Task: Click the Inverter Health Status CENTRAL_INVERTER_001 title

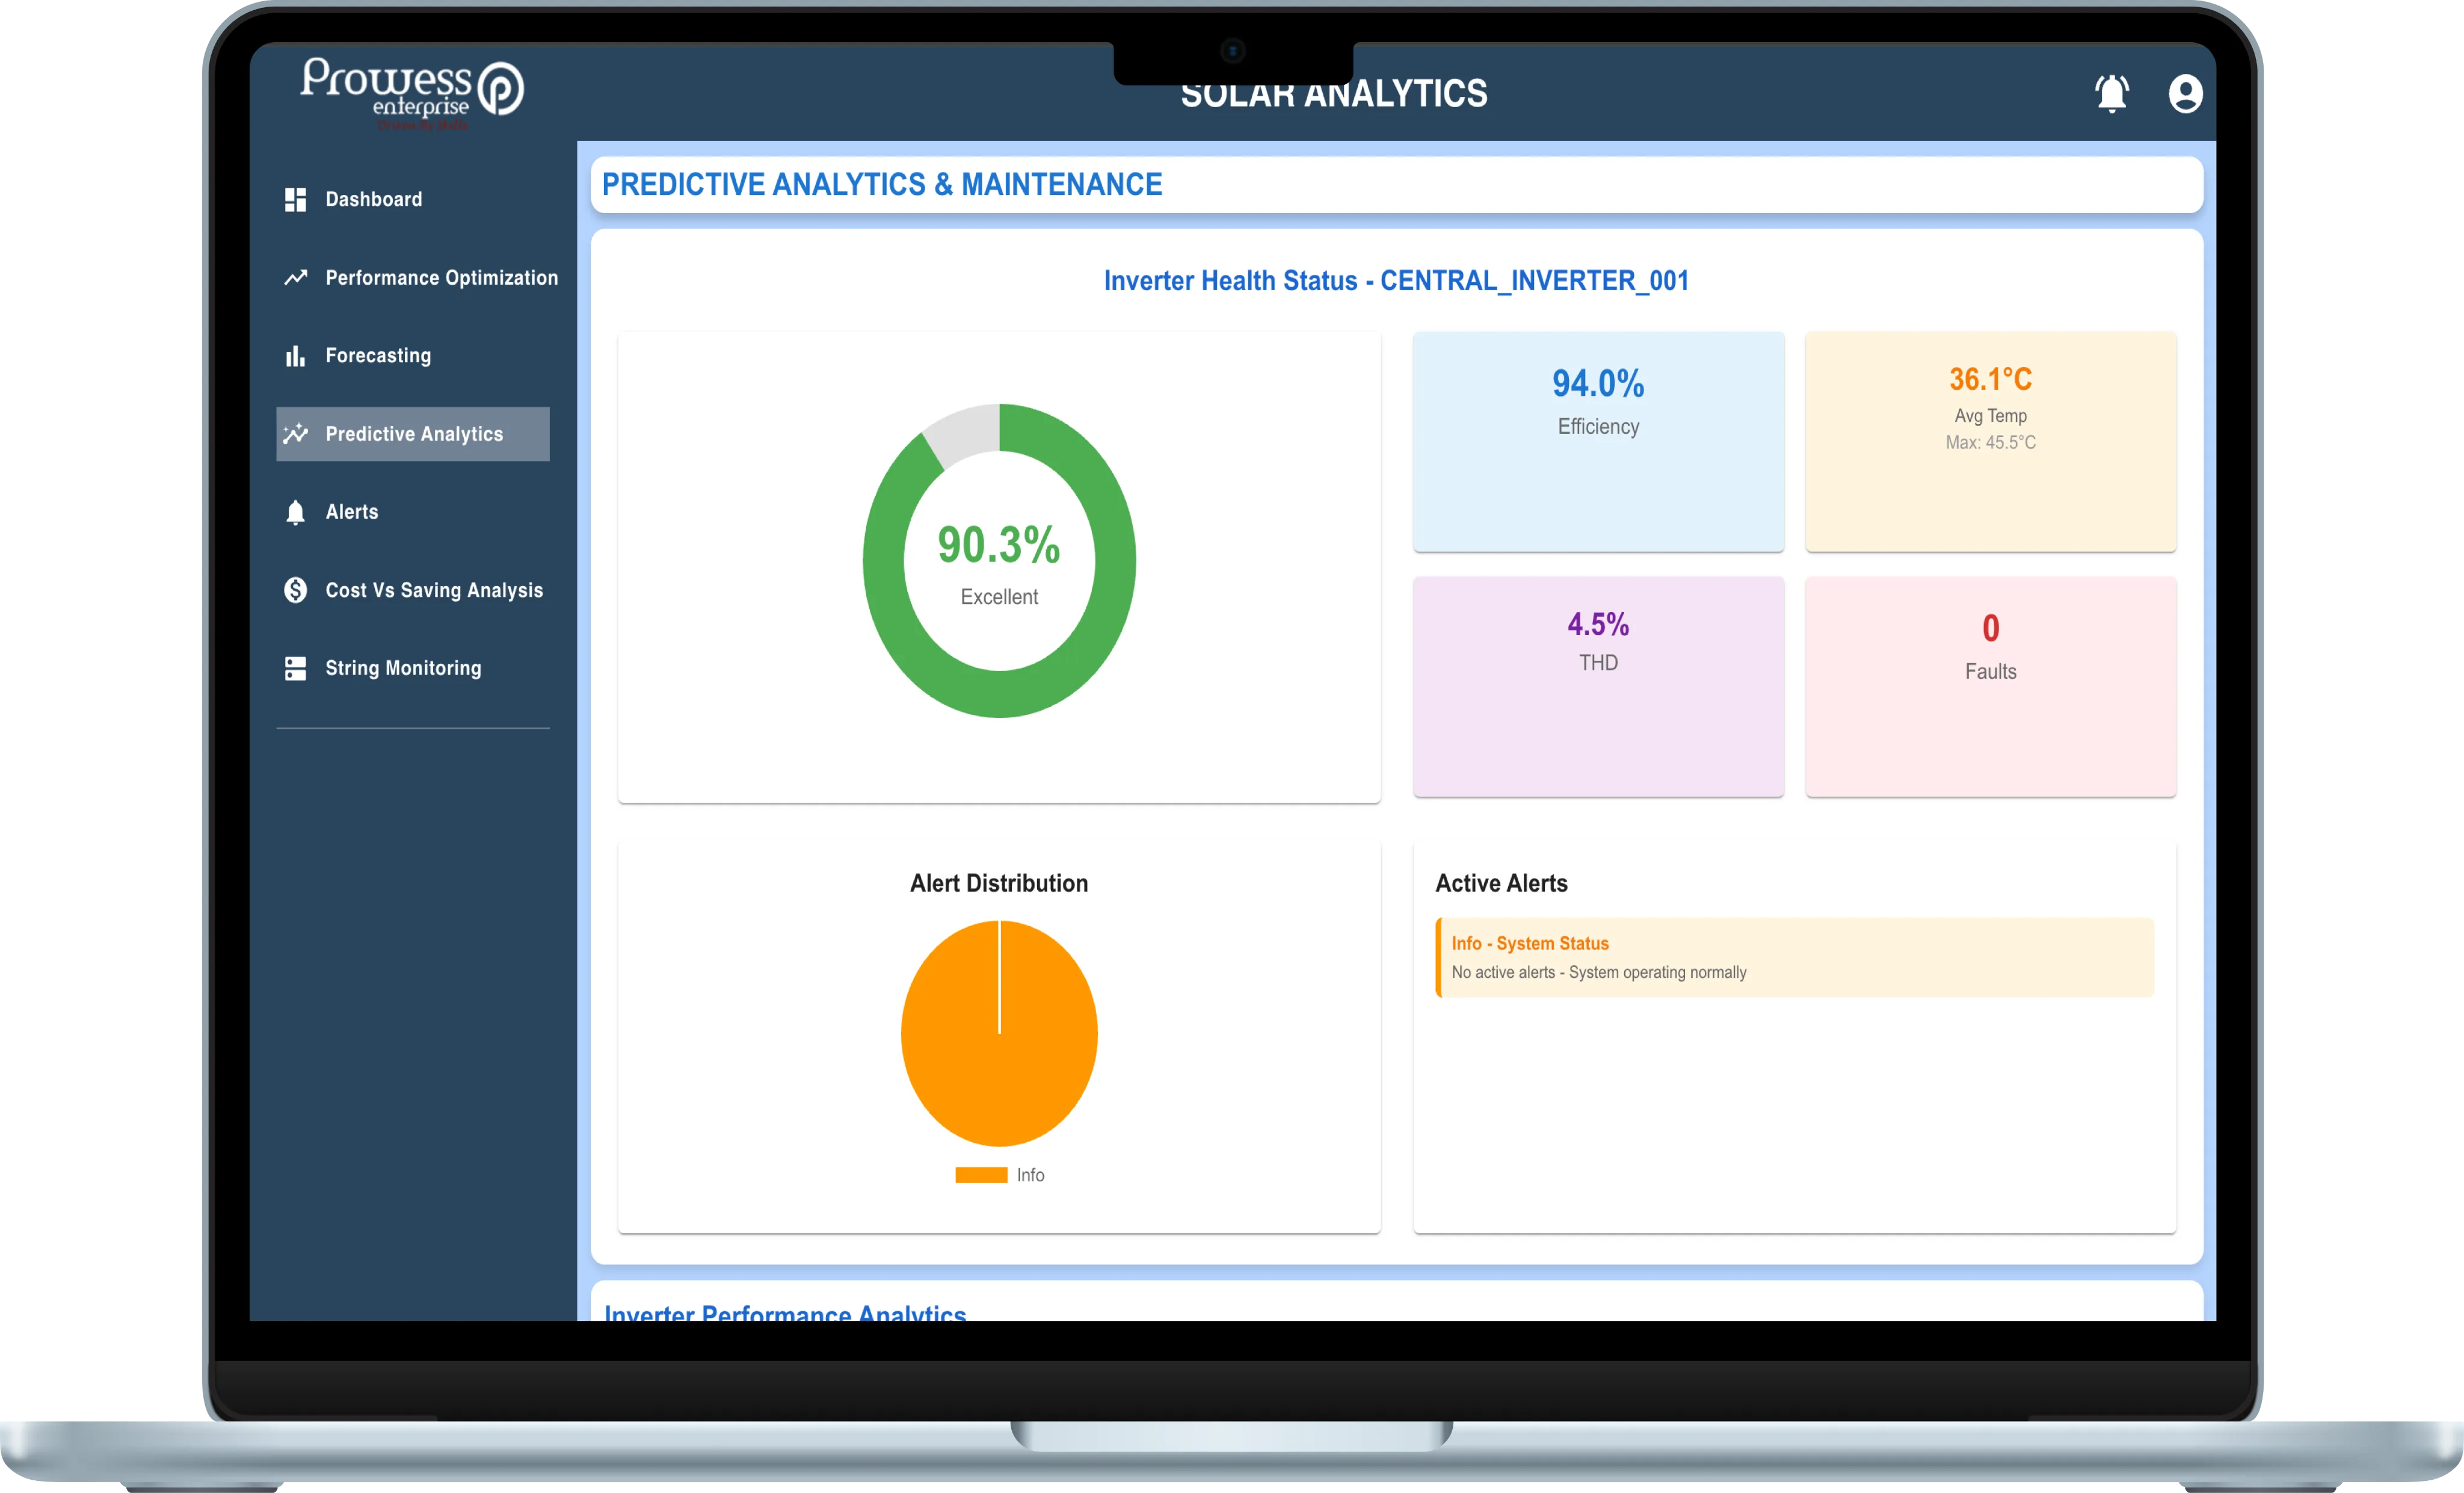Action: click(x=1396, y=280)
